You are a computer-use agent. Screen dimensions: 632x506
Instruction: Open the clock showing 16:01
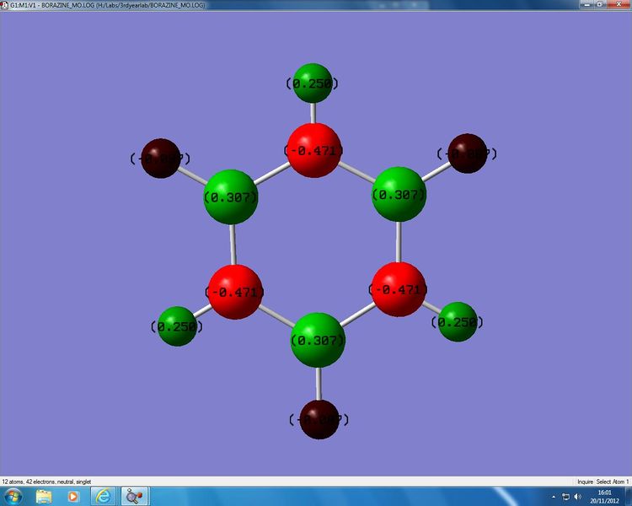click(604, 497)
